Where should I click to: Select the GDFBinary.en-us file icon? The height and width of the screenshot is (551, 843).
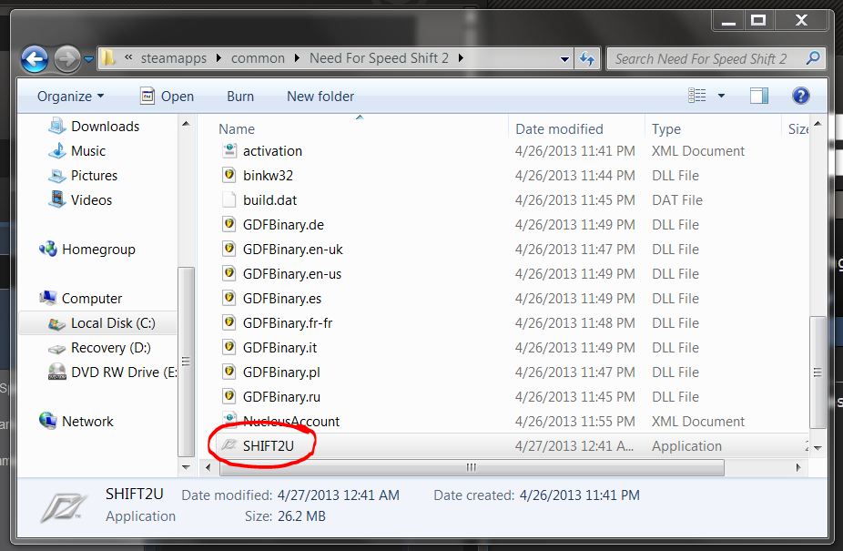click(x=229, y=274)
